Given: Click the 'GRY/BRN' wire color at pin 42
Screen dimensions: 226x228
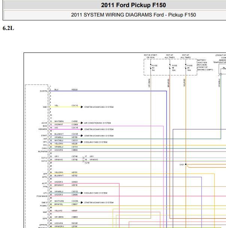Looking at the screenshot, I should (59, 217).
